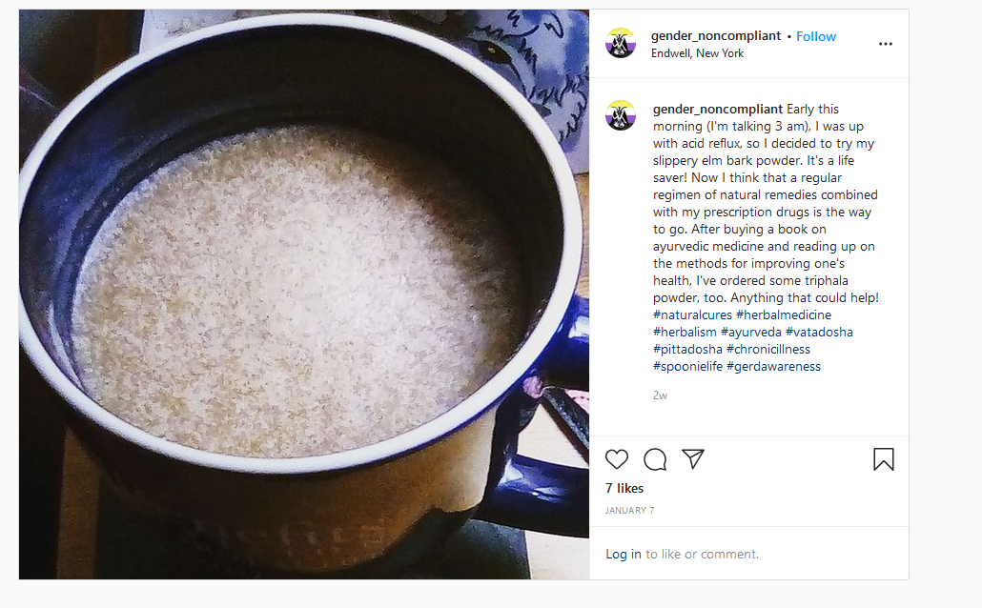982x608 pixels.
Task: Open more options three-dot menu
Action: pyautogui.click(x=886, y=44)
